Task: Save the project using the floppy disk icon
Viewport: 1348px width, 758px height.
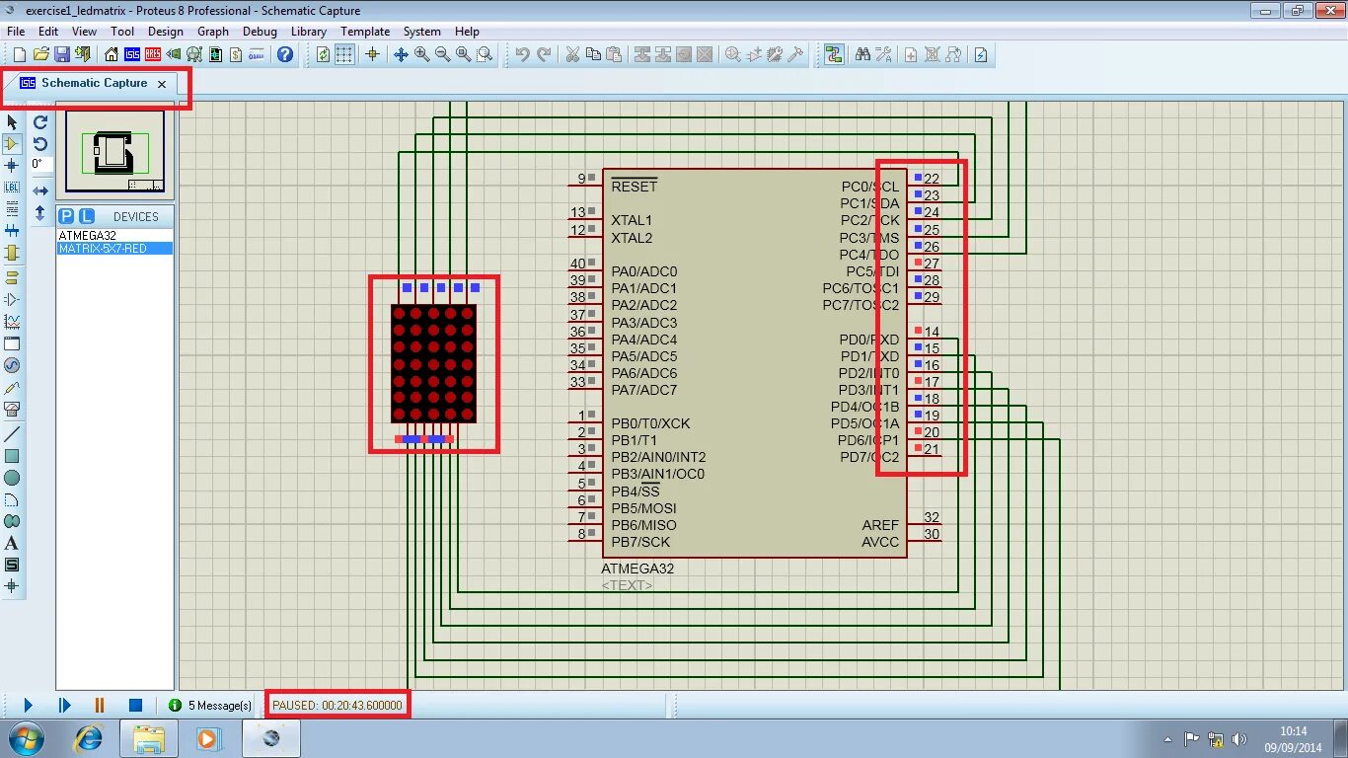Action: (x=61, y=54)
